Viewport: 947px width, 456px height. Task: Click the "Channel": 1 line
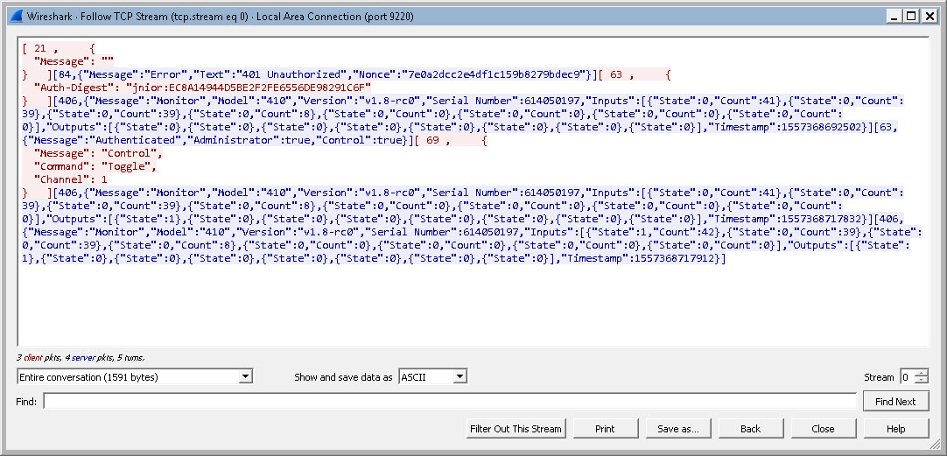[x=71, y=179]
